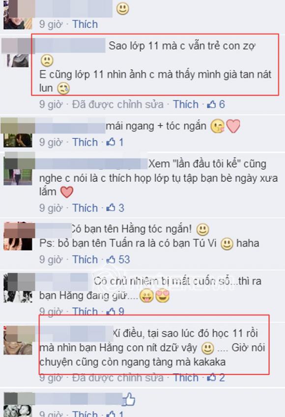Click the large thumbs-up sticker in last comment
The image size is (285, 417).
tap(129, 399)
